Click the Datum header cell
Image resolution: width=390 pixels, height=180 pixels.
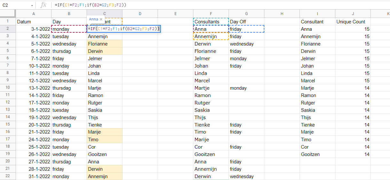[34, 22]
